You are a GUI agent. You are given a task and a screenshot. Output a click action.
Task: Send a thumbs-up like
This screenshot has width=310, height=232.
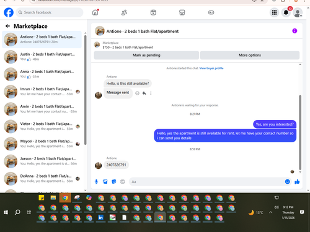297,182
